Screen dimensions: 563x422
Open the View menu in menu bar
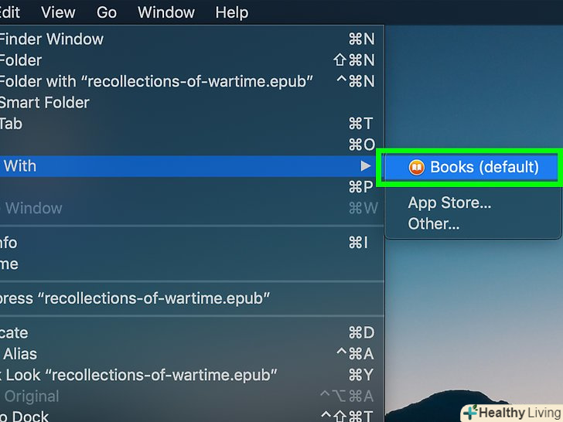click(58, 12)
